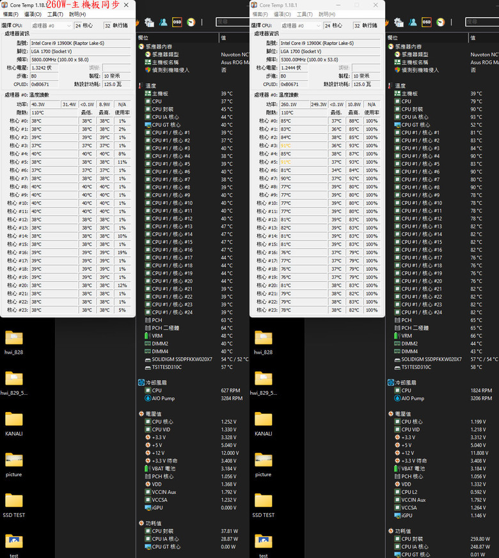Click the frequency field showing 5800.00MHz (100.00 x 58.0)
Viewport: 499px width, 558px height.
(81, 60)
